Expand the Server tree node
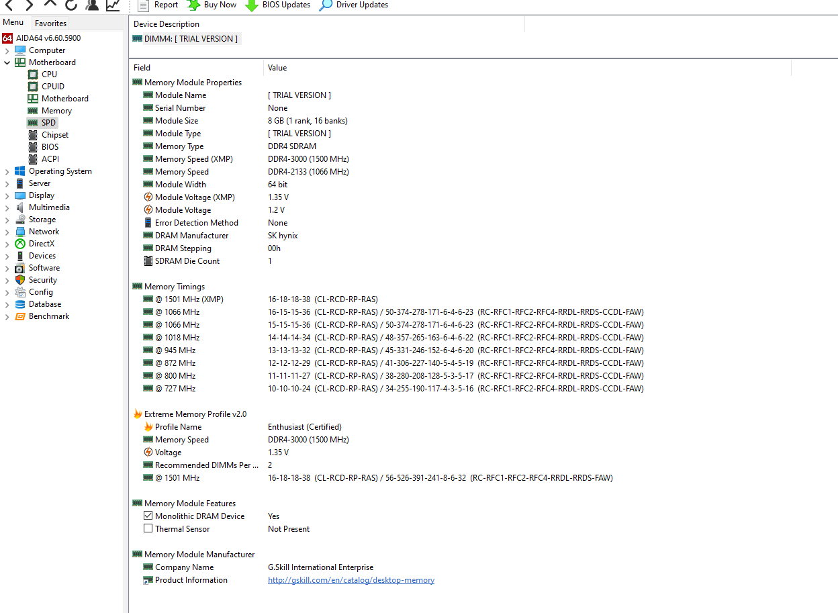This screenshot has width=838, height=613. click(x=7, y=183)
